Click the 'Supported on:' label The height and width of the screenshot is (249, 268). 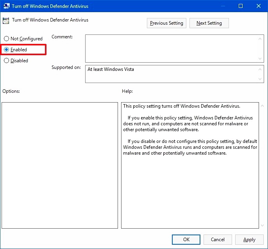[x=66, y=67]
